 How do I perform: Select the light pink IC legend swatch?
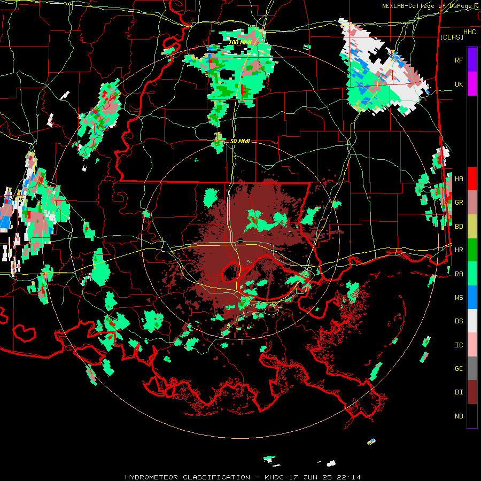(x=472, y=345)
